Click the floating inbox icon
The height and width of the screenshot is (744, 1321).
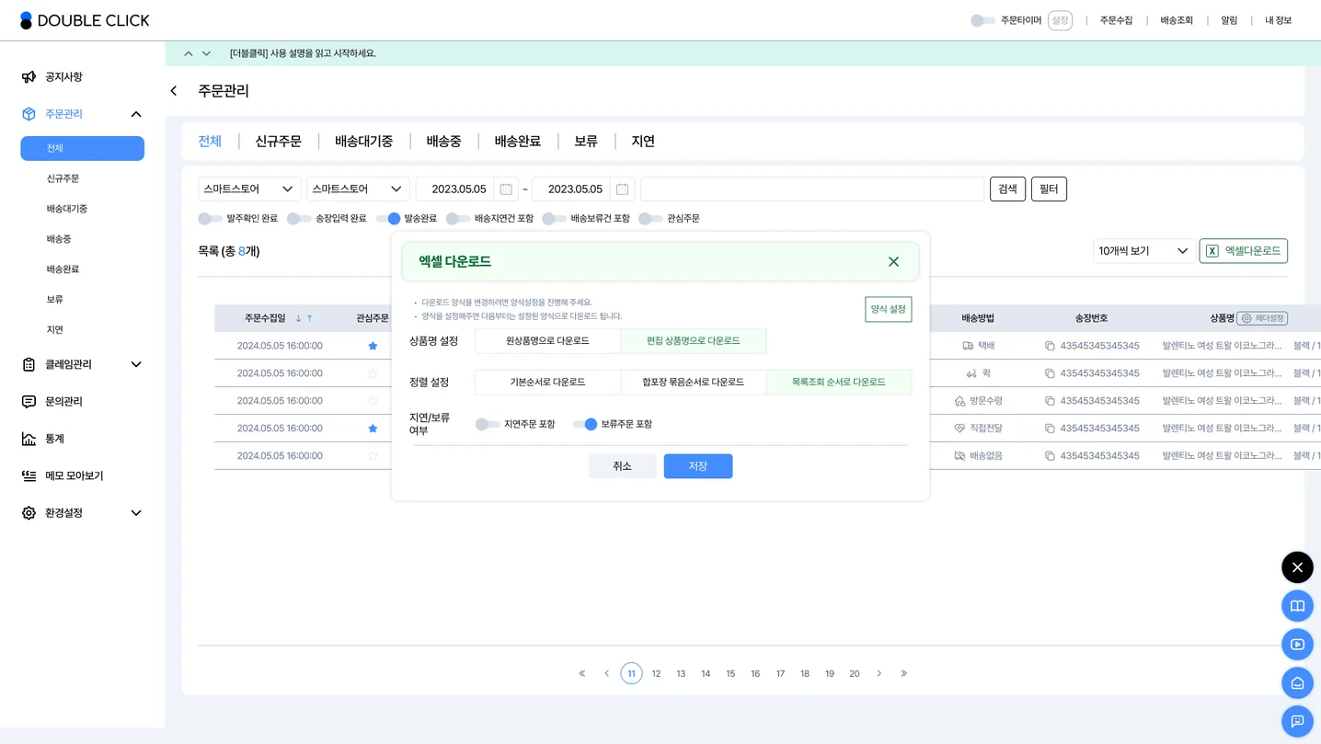tap(1297, 683)
